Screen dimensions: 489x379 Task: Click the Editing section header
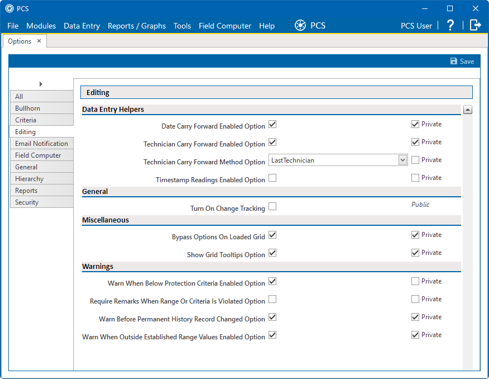coord(276,92)
